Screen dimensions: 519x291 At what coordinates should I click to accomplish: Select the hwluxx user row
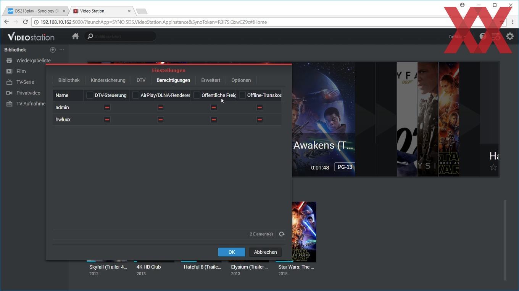pos(167,120)
